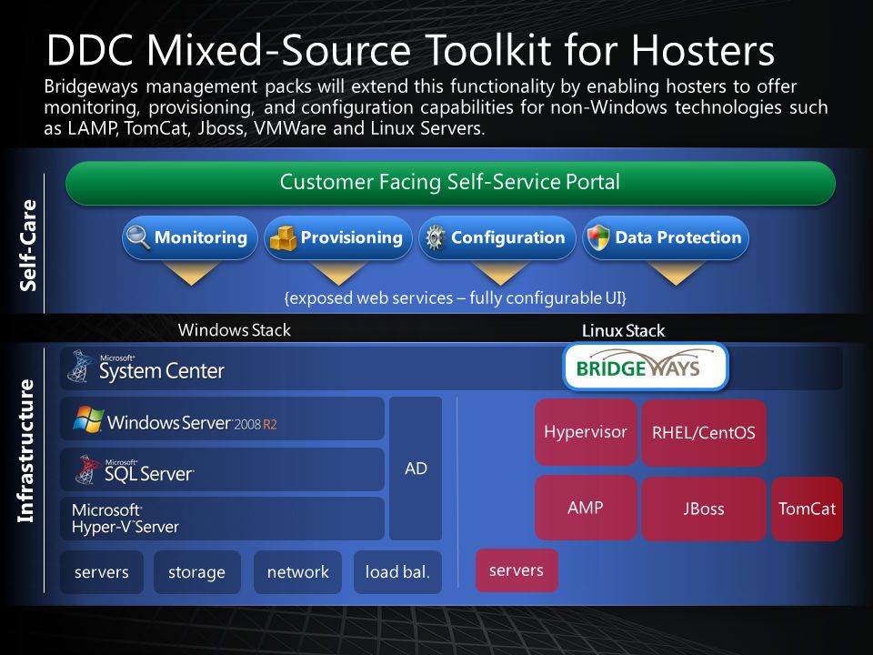Click the red servers box
873x655 pixels.
[517, 570]
